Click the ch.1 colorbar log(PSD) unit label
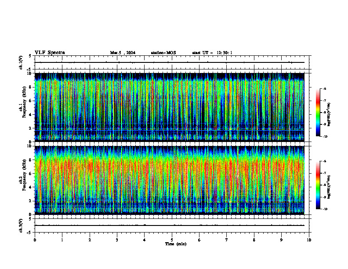Image resolution: width=348 pixels, height=269 pixels. point(329,115)
